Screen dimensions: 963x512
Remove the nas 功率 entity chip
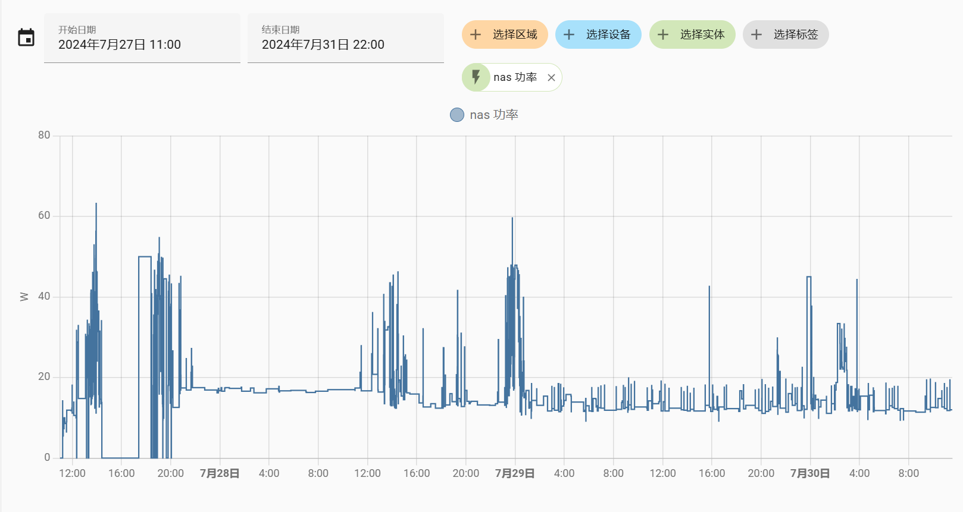click(551, 77)
